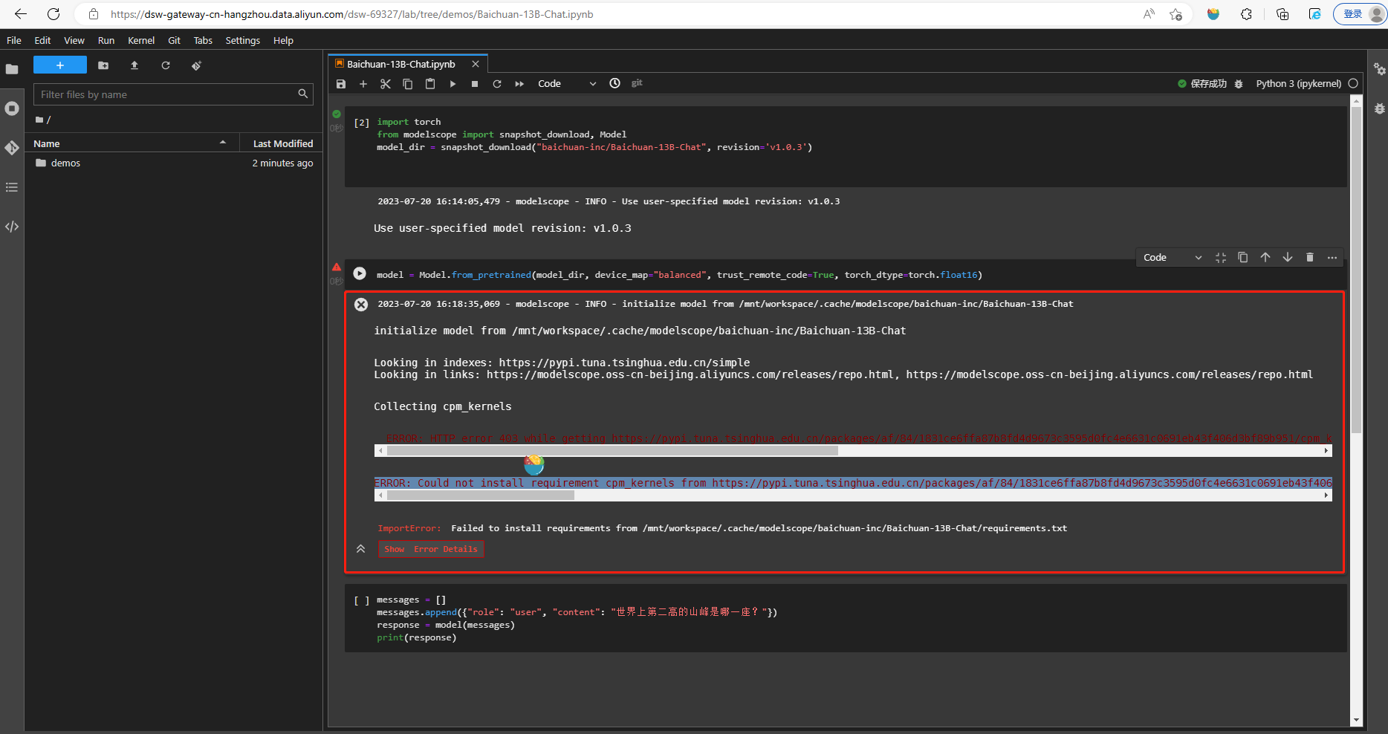
Task: Delete the selected cell with trash icon
Action: (x=1310, y=257)
